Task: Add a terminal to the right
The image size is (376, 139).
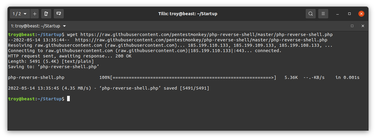Action: (46, 14)
